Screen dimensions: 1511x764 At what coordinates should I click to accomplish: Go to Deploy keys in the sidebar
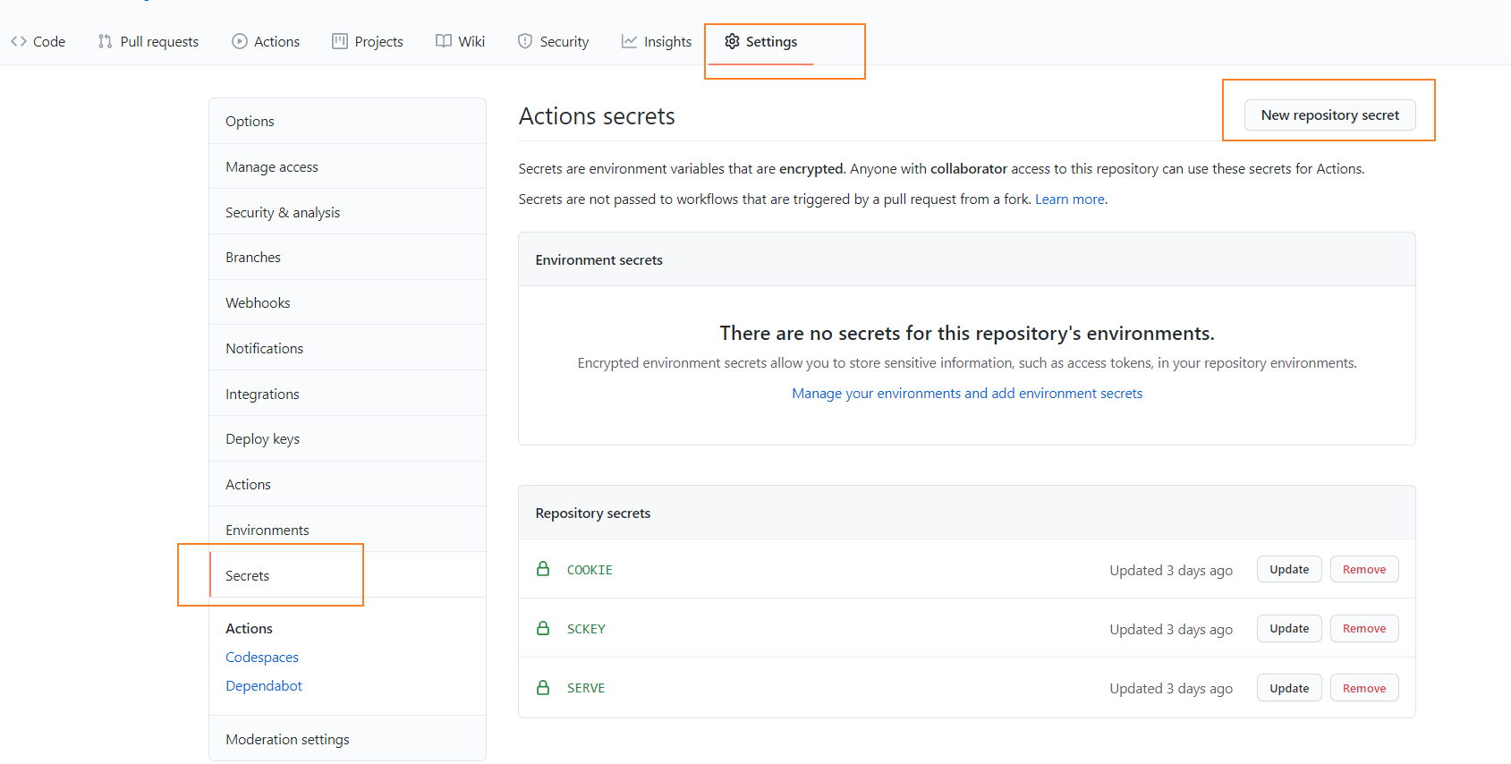(262, 439)
